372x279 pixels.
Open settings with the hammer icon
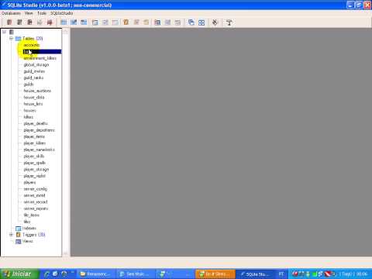(x=229, y=22)
